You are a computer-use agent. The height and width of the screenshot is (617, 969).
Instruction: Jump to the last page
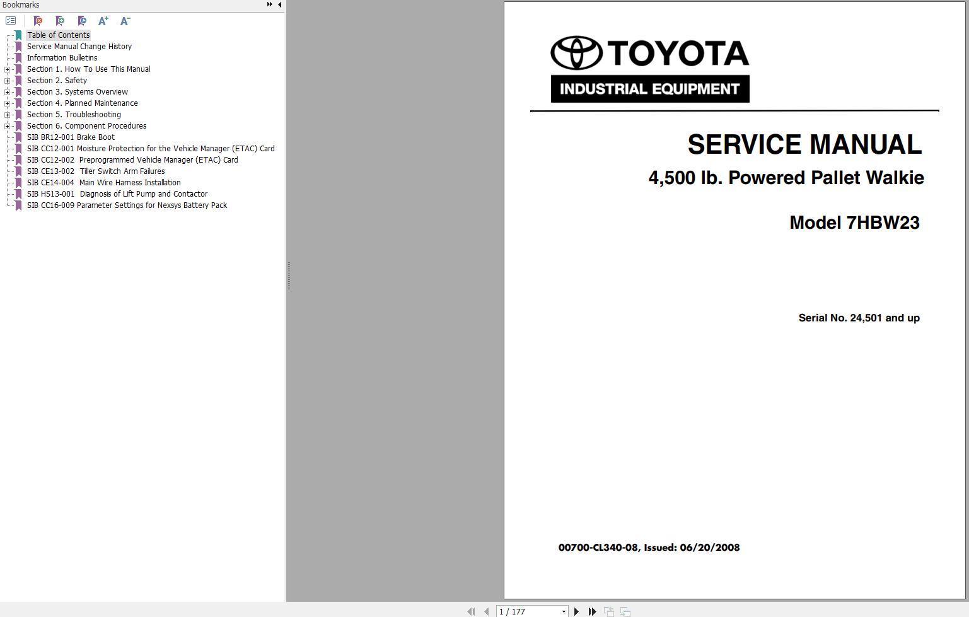click(x=592, y=611)
